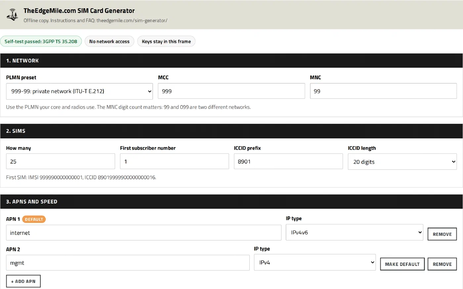Image resolution: width=463 pixels, height=289 pixels.
Task: Click the IP type label above IPv4v6
Action: point(294,218)
